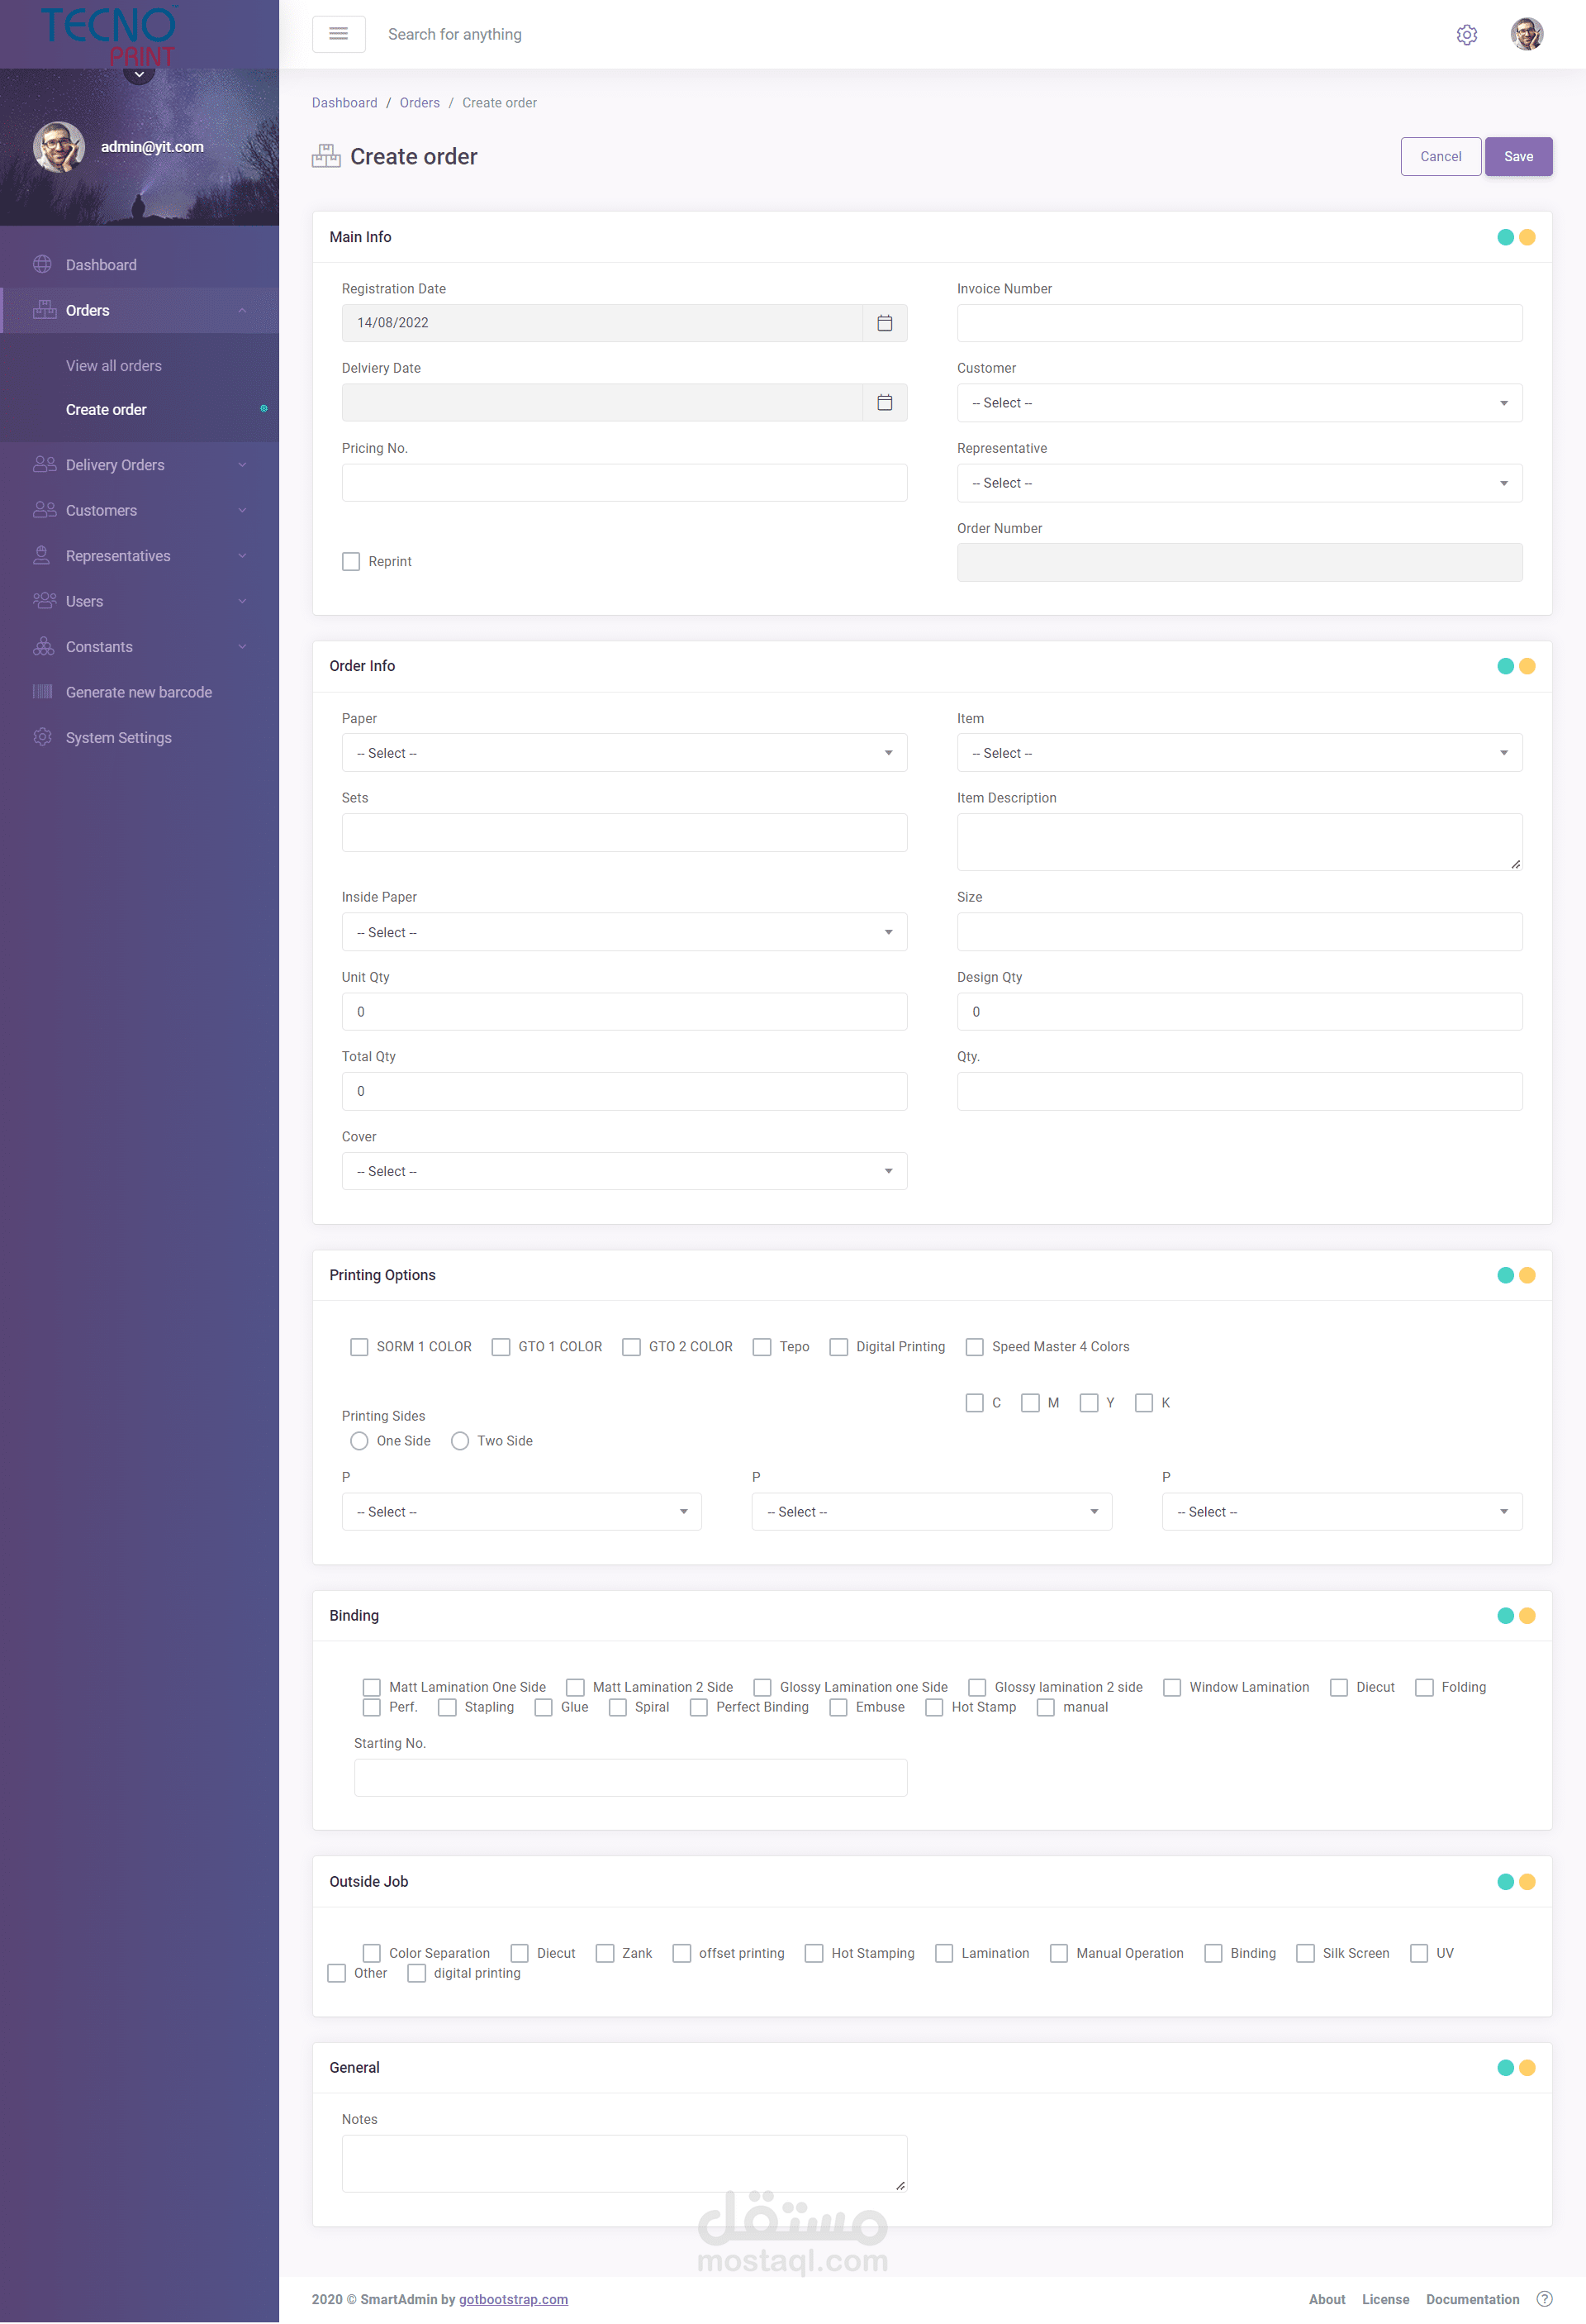Open the Customer select dropdown
This screenshot has height=2324, width=1586.
tap(1239, 403)
